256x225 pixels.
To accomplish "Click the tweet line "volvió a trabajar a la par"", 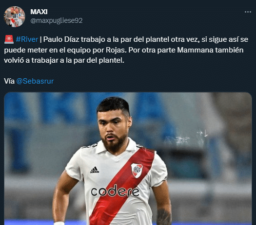I will pos(44,61).
